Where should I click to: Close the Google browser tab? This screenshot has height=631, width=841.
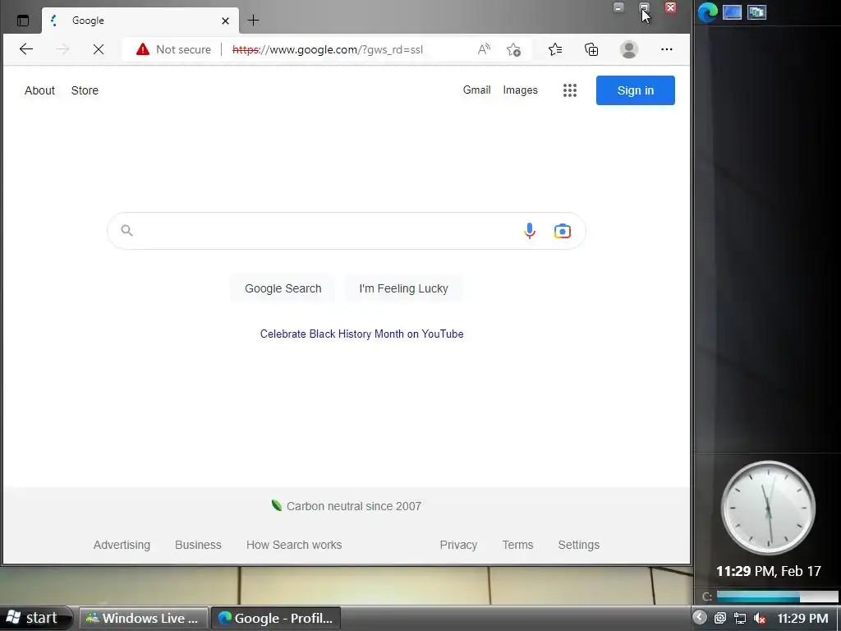225,21
